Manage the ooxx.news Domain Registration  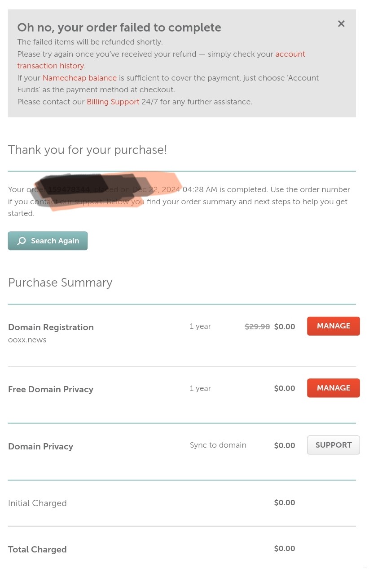pyautogui.click(x=333, y=326)
